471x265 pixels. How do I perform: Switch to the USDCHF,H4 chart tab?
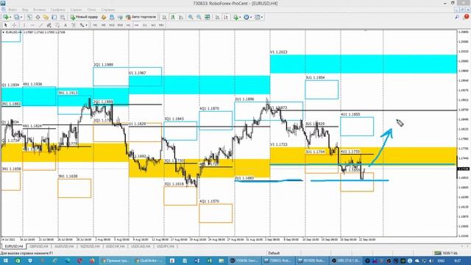click(115, 247)
